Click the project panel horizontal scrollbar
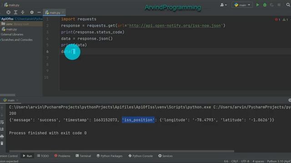The image size is (291, 163). click(x=8, y=95)
